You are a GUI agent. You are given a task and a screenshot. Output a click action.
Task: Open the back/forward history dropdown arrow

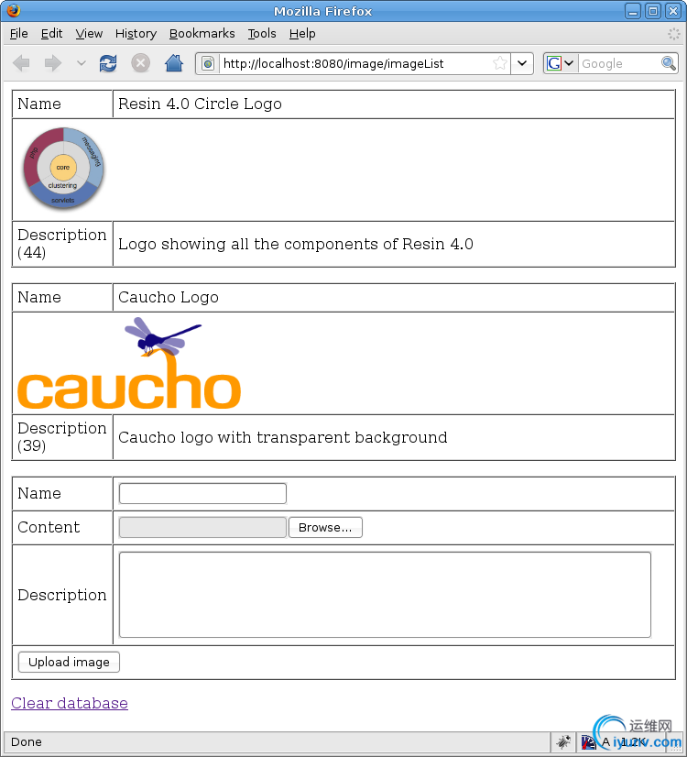[x=81, y=63]
